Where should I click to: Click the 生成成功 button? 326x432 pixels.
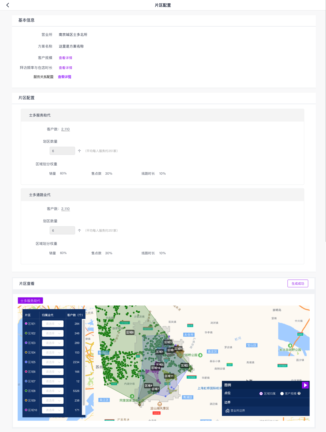298,284
